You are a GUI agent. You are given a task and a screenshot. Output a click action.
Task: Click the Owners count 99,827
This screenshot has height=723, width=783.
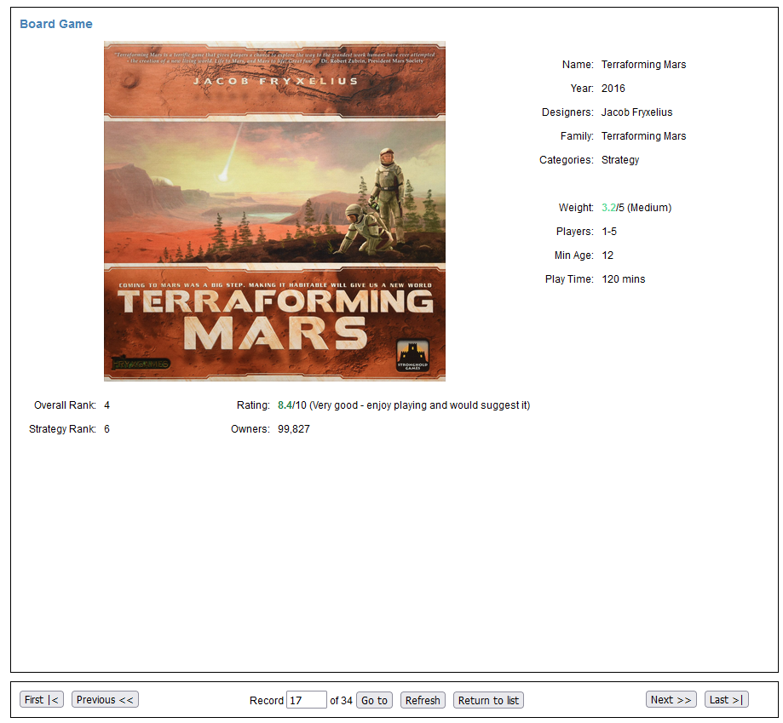pos(294,429)
